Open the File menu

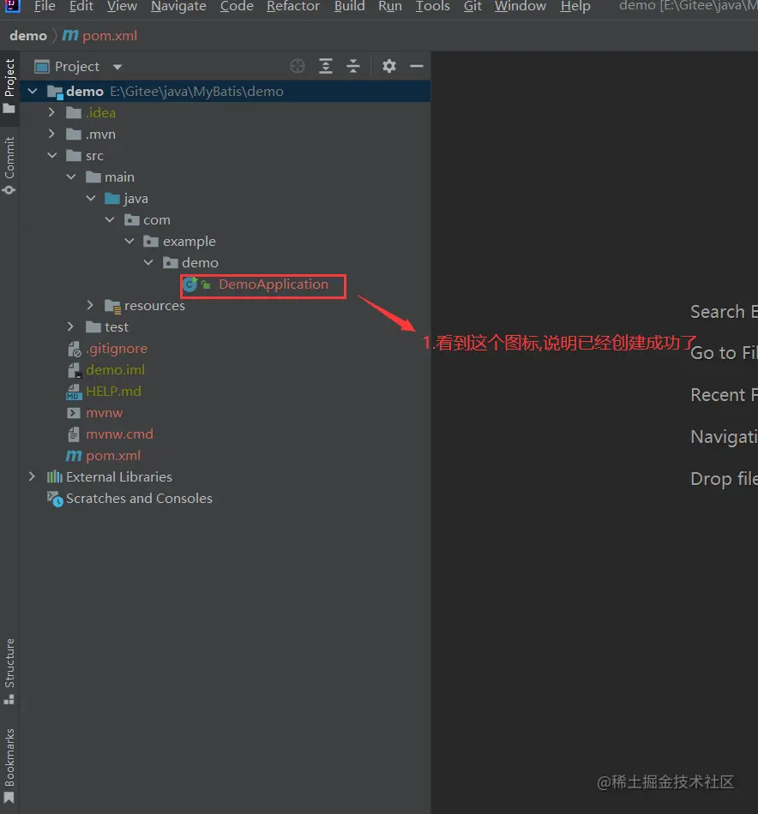tap(45, 6)
